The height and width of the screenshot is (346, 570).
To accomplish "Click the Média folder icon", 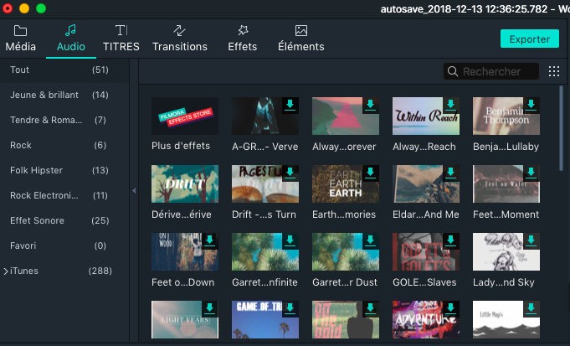I will pyautogui.click(x=20, y=30).
